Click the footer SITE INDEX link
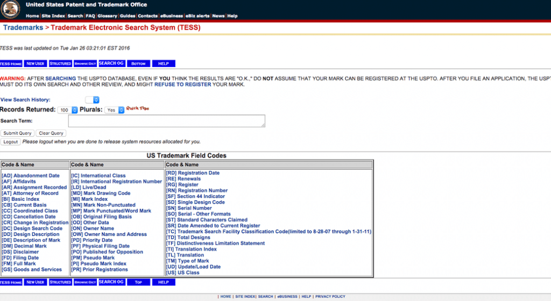Image resolution: width=551 pixels, height=301 pixels. tap(245, 297)
